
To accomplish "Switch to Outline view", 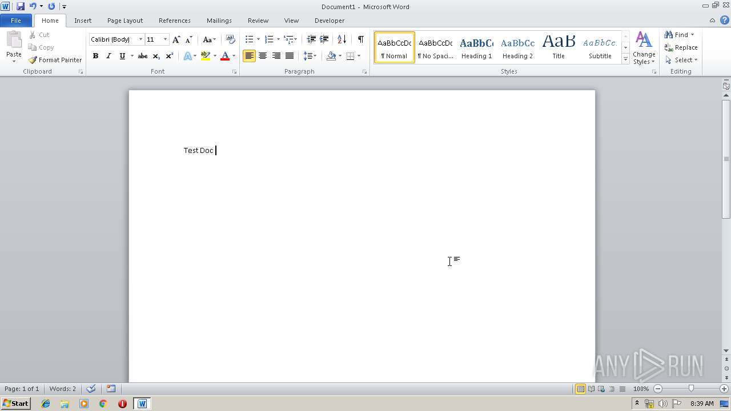I will (x=612, y=389).
